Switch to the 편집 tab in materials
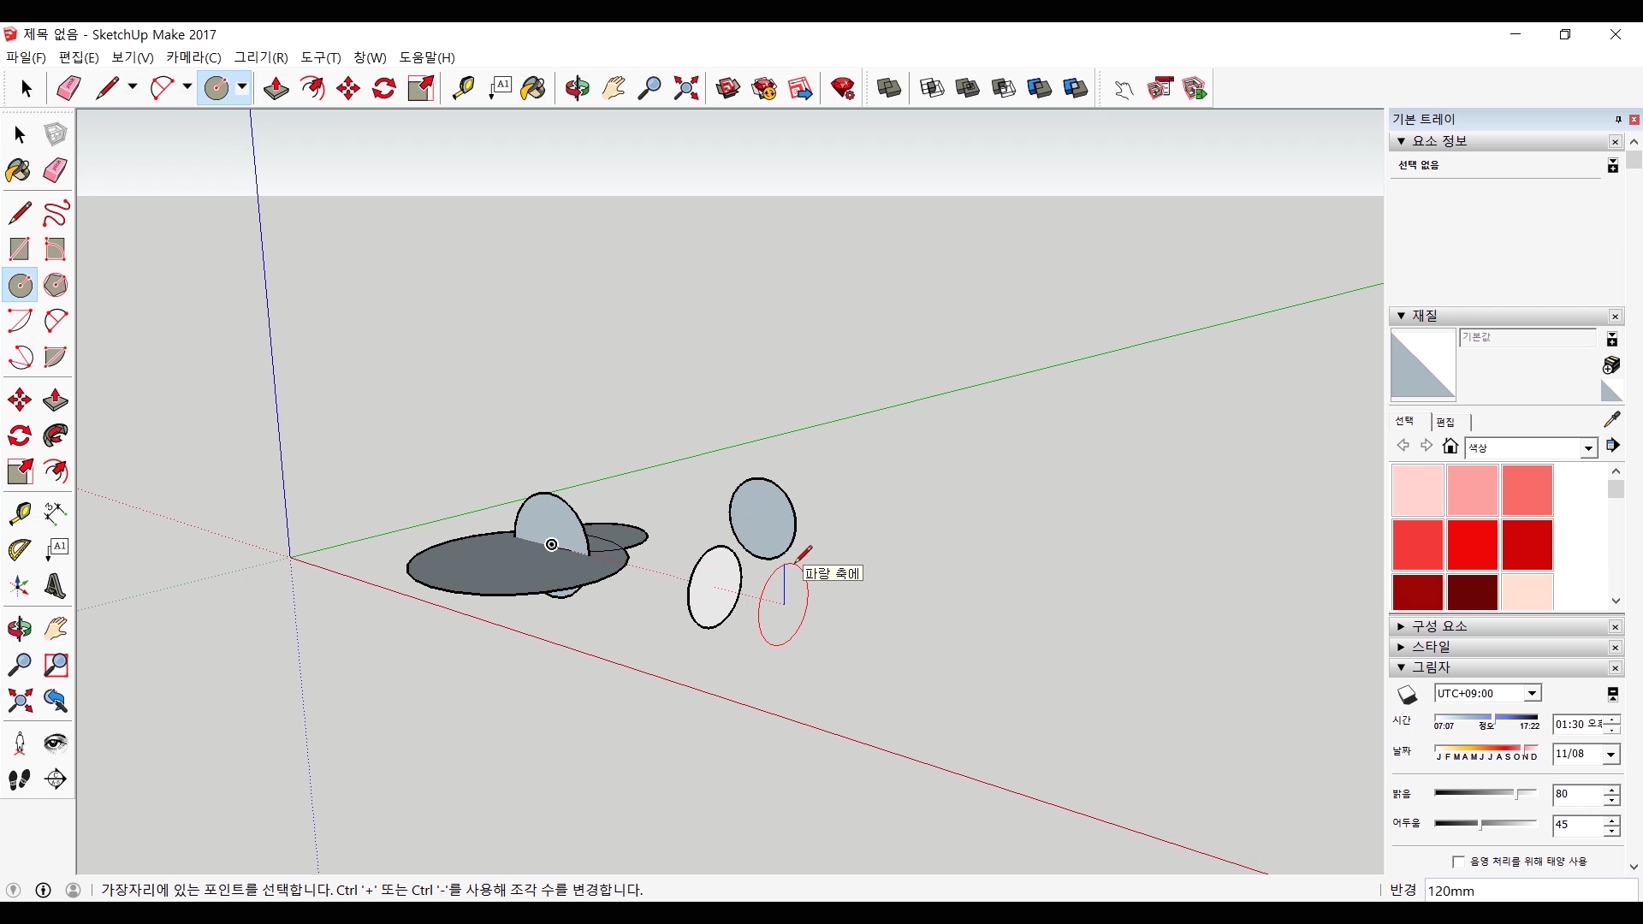 pyautogui.click(x=1445, y=422)
